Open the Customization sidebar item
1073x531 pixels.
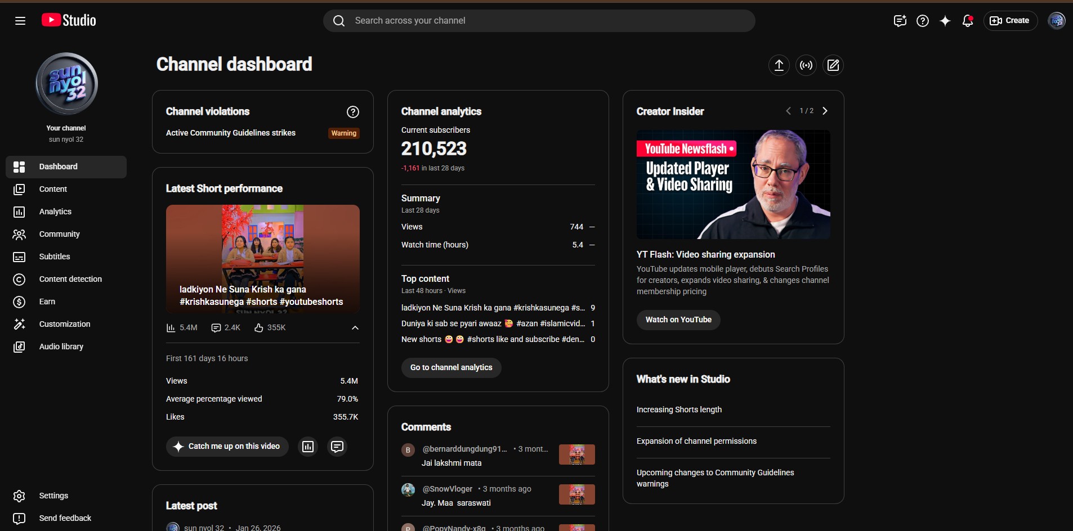(66, 325)
